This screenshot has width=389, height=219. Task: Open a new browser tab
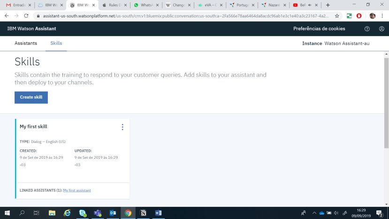(x=328, y=5)
